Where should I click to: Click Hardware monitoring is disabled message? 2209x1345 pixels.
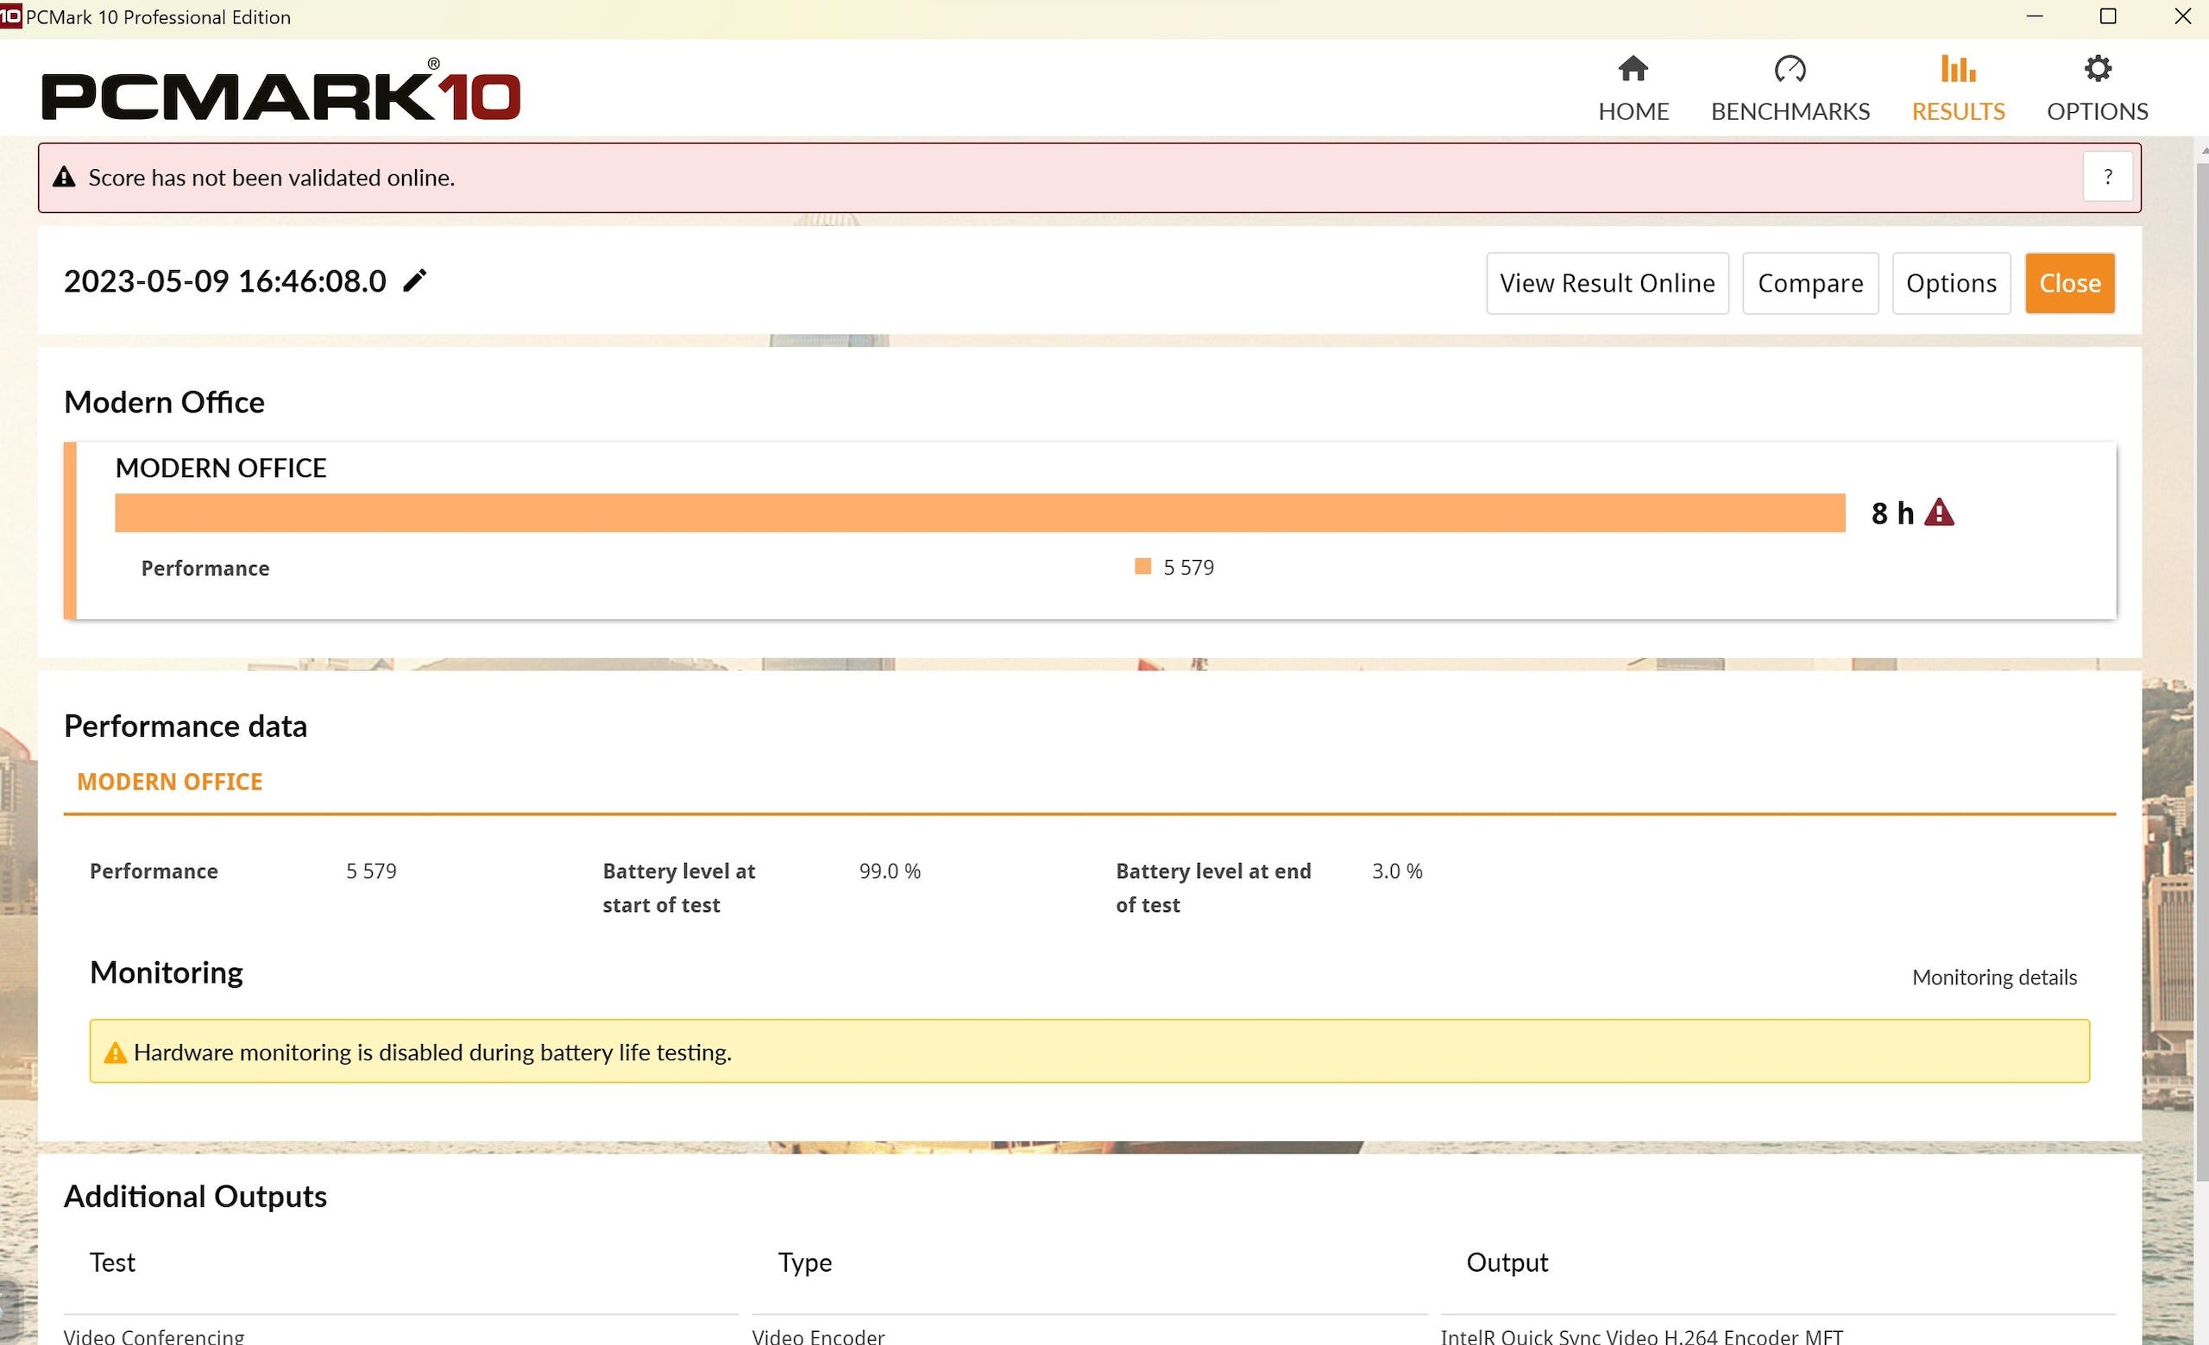pos(432,1052)
